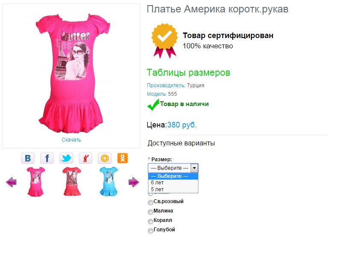The image size is (337, 254).
Task: Click the Скачать download link
Action: tap(71, 140)
